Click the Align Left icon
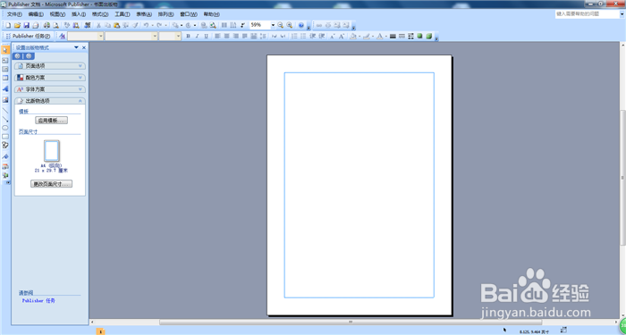626x335 pixels. 217,37
